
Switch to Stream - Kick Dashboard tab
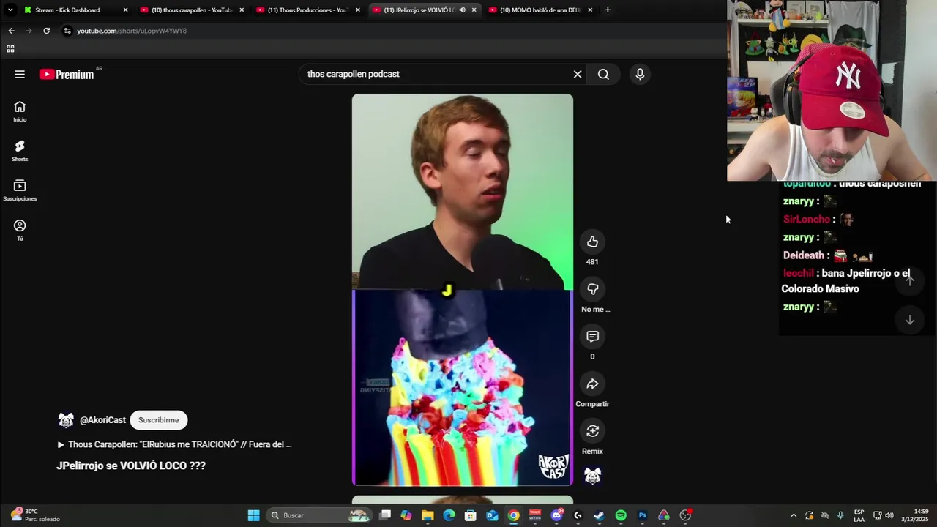click(76, 10)
